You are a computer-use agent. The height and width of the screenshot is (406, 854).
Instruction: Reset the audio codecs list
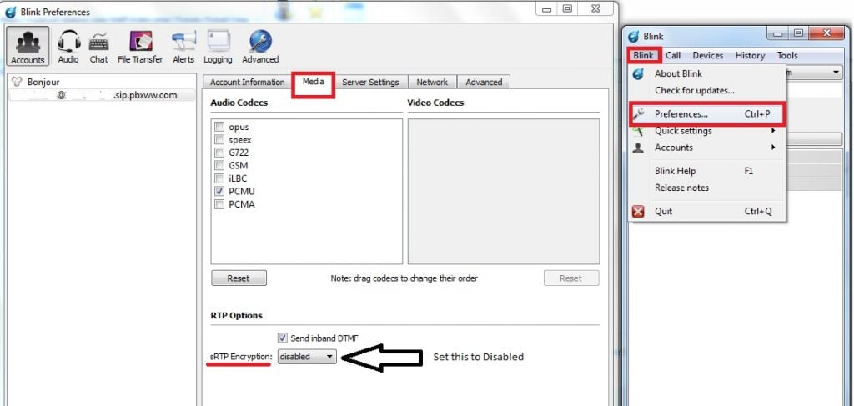coord(239,278)
